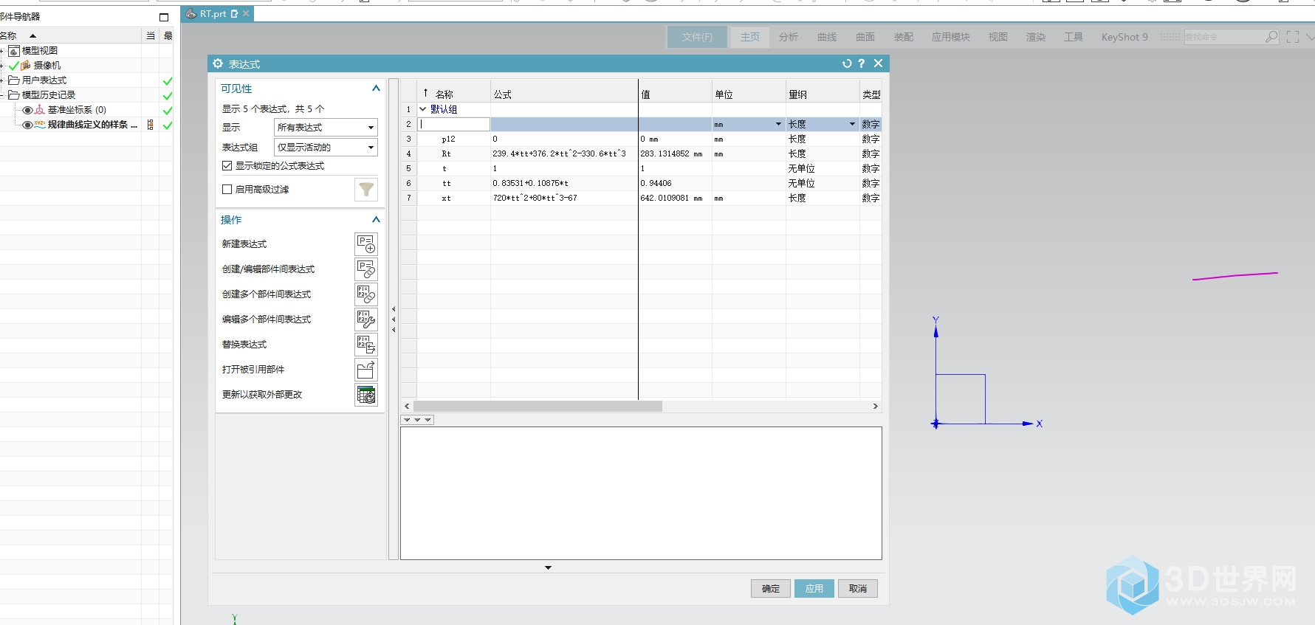Viewport: 1315px width, 625px height.
Task: Collapse the 默认组 group row
Action: pyautogui.click(x=423, y=109)
